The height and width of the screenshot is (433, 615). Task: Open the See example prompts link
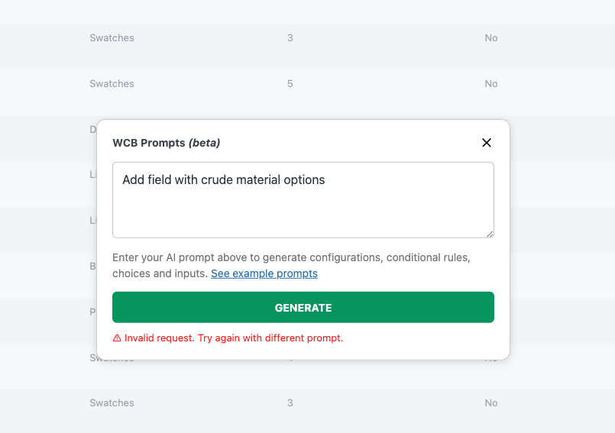(x=264, y=273)
